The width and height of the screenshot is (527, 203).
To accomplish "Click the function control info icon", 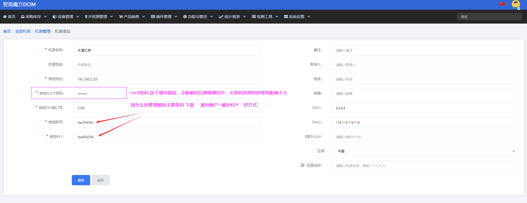I will [185, 17].
